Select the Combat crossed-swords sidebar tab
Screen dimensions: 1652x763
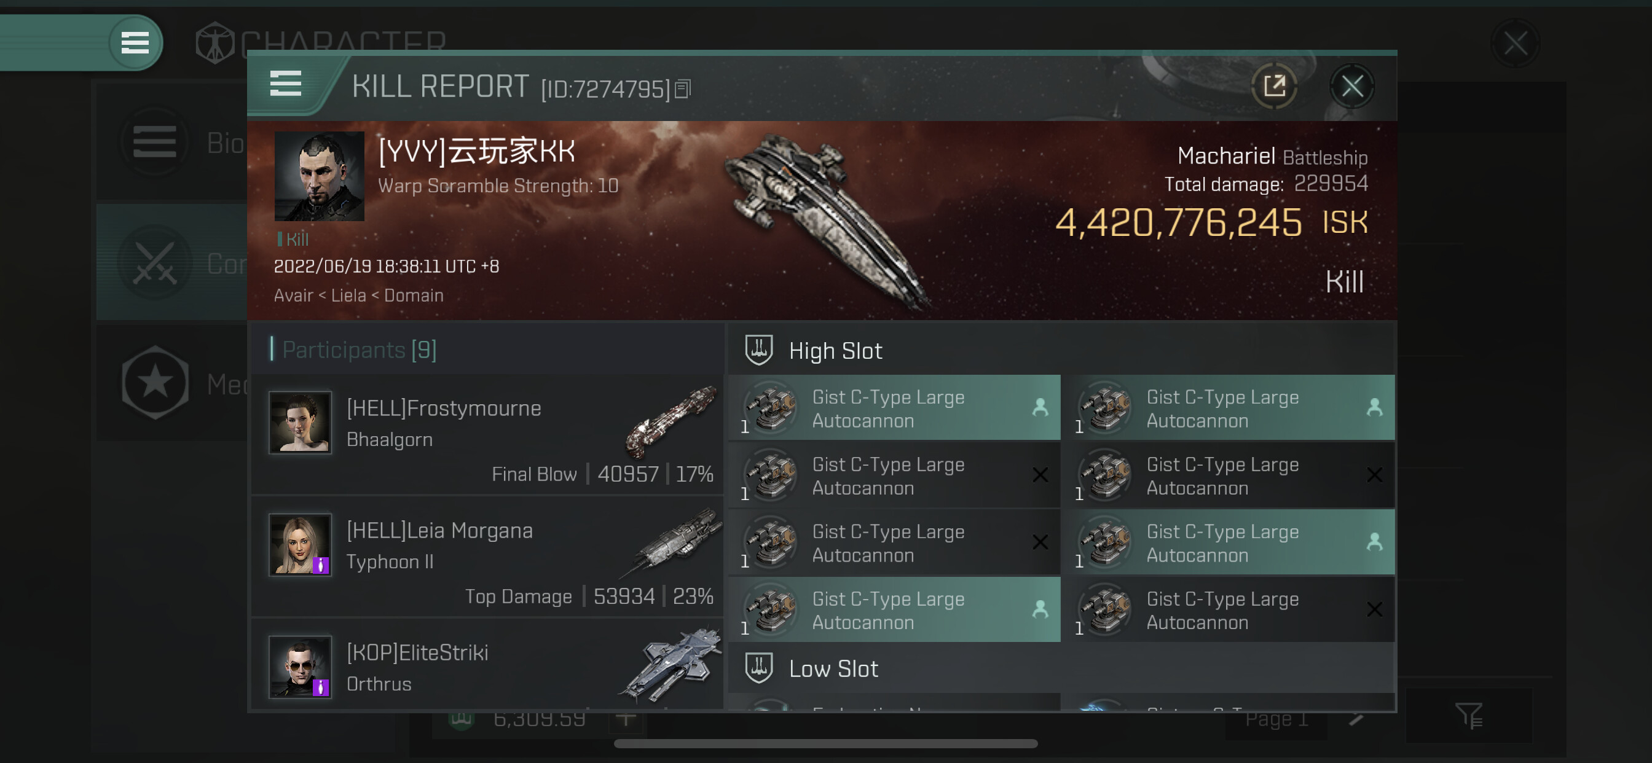[155, 262]
